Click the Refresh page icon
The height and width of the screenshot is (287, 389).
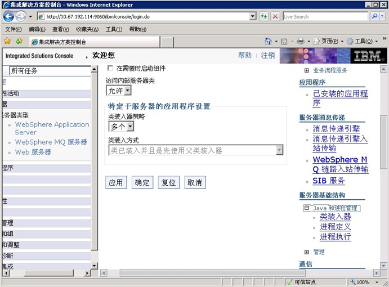coord(263,17)
